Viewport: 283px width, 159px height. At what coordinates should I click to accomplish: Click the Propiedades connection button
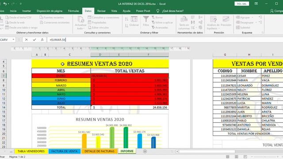pos(97,23)
